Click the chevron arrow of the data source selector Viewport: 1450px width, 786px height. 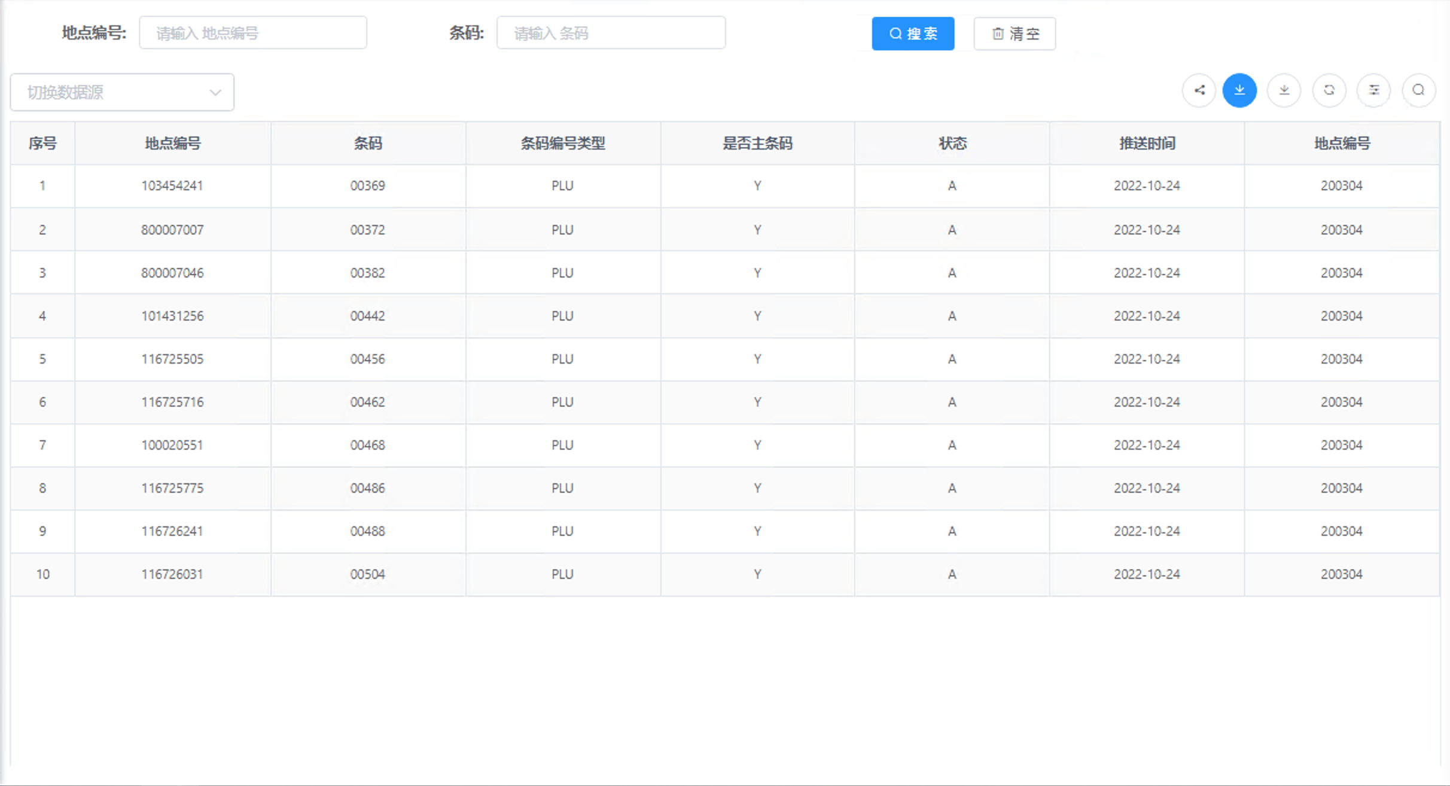pyautogui.click(x=215, y=93)
